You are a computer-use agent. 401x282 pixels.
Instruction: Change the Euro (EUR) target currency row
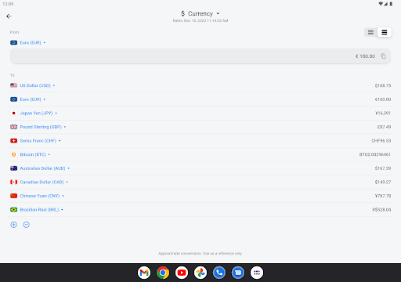pyautogui.click(x=28, y=99)
